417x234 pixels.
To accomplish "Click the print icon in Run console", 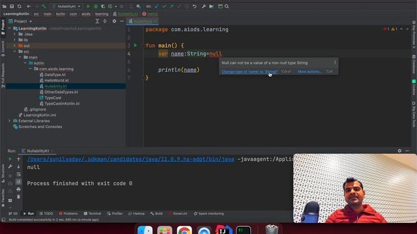I will [18, 189].
